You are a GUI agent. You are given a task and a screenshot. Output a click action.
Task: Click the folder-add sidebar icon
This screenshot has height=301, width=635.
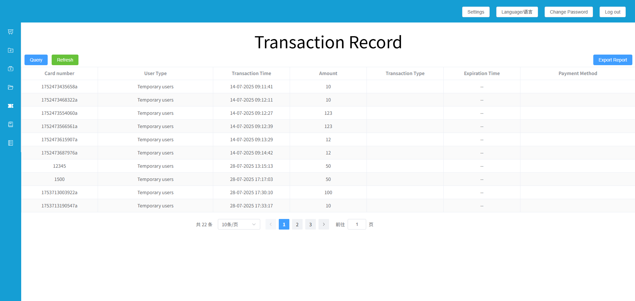11,50
